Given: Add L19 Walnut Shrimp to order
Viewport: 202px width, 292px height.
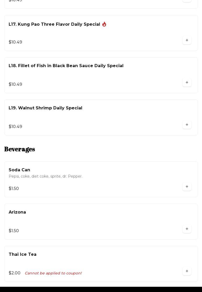Looking at the screenshot, I should (187, 125).
